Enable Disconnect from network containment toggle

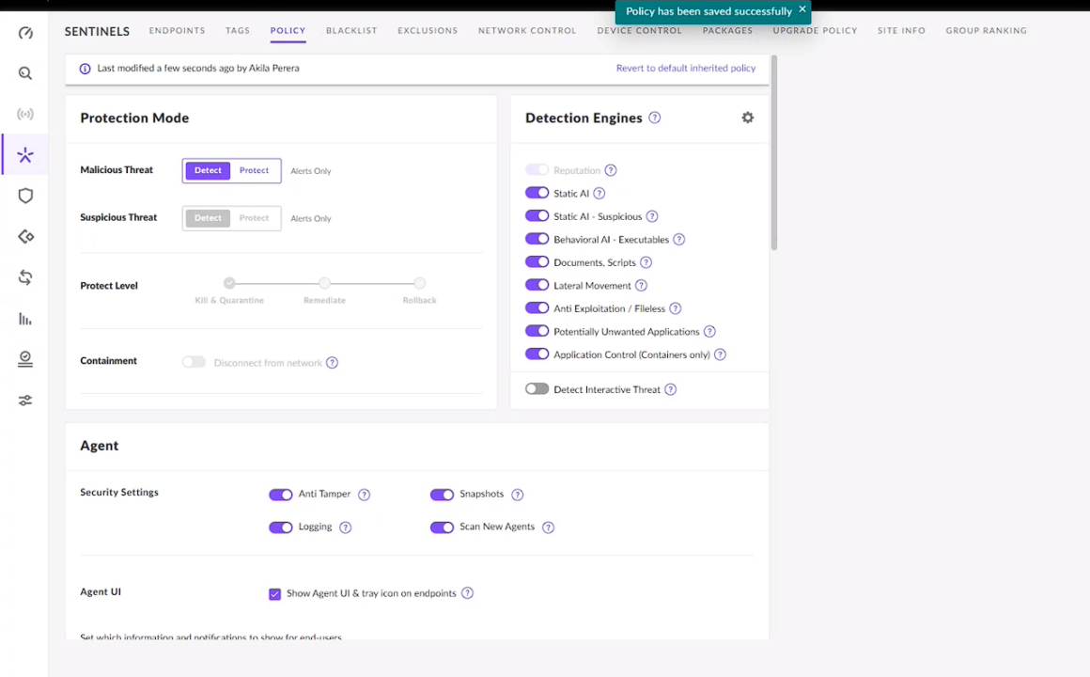click(193, 362)
